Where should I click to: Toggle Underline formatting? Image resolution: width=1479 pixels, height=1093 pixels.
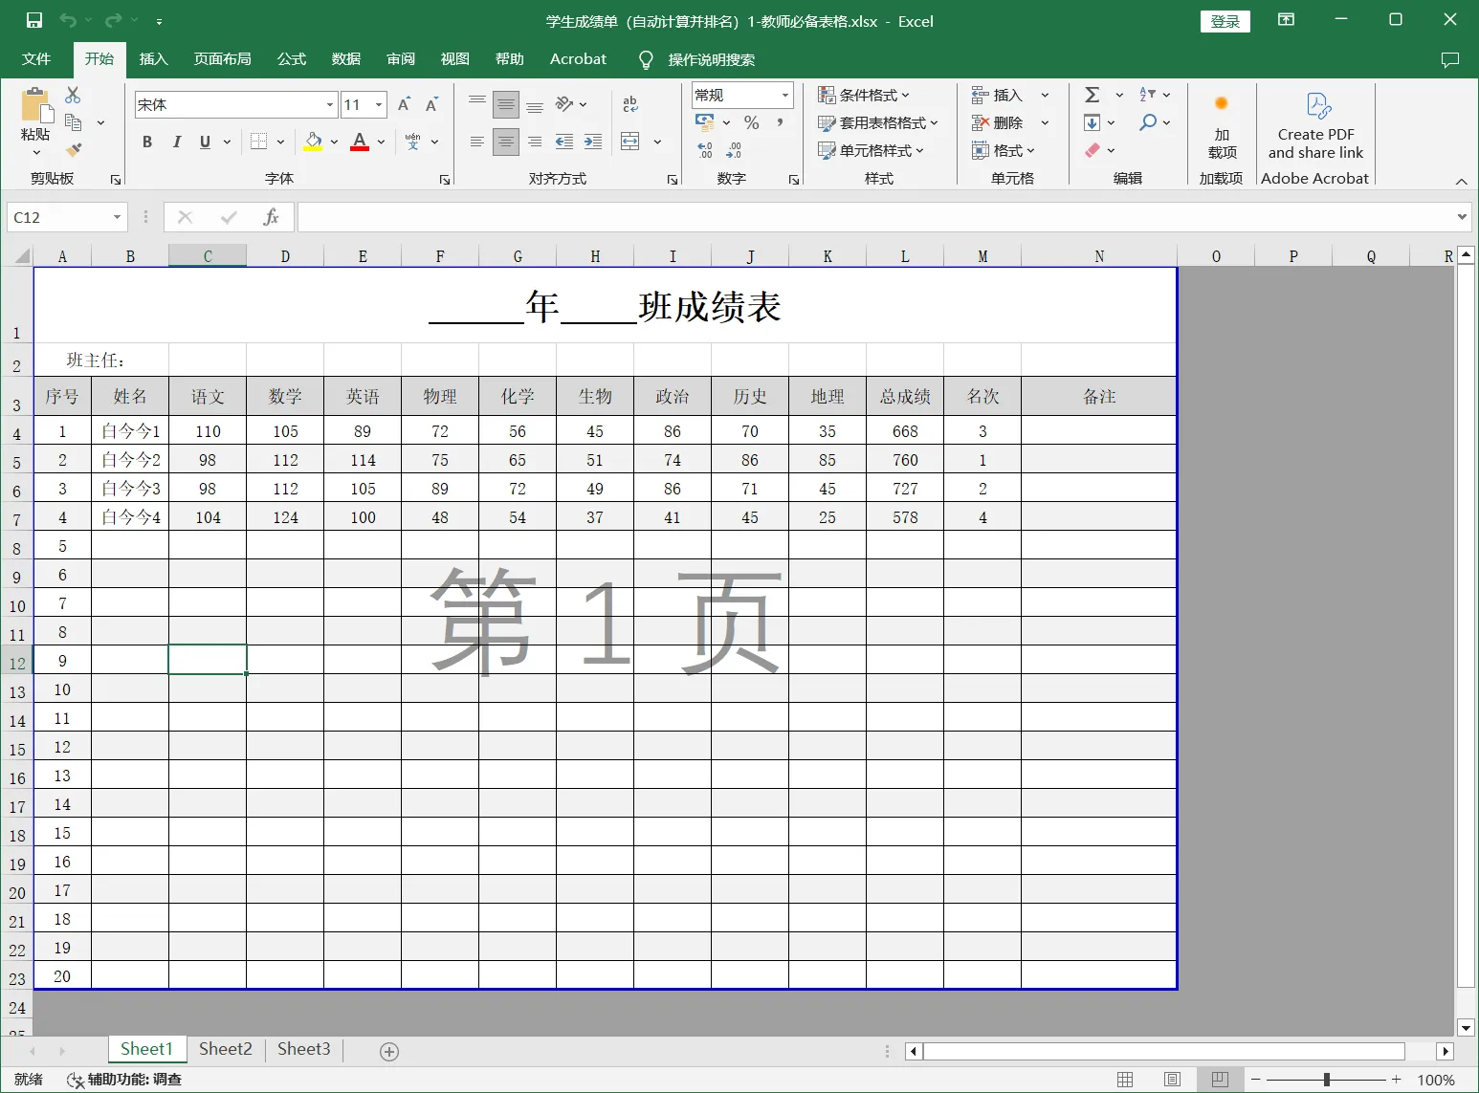205,142
